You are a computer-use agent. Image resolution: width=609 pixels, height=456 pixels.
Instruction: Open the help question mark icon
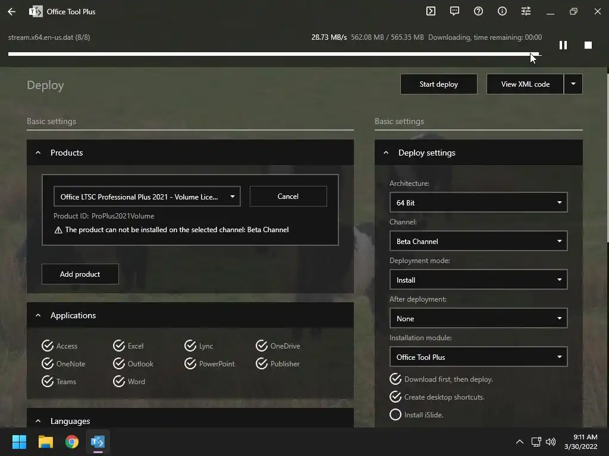pyautogui.click(x=479, y=11)
